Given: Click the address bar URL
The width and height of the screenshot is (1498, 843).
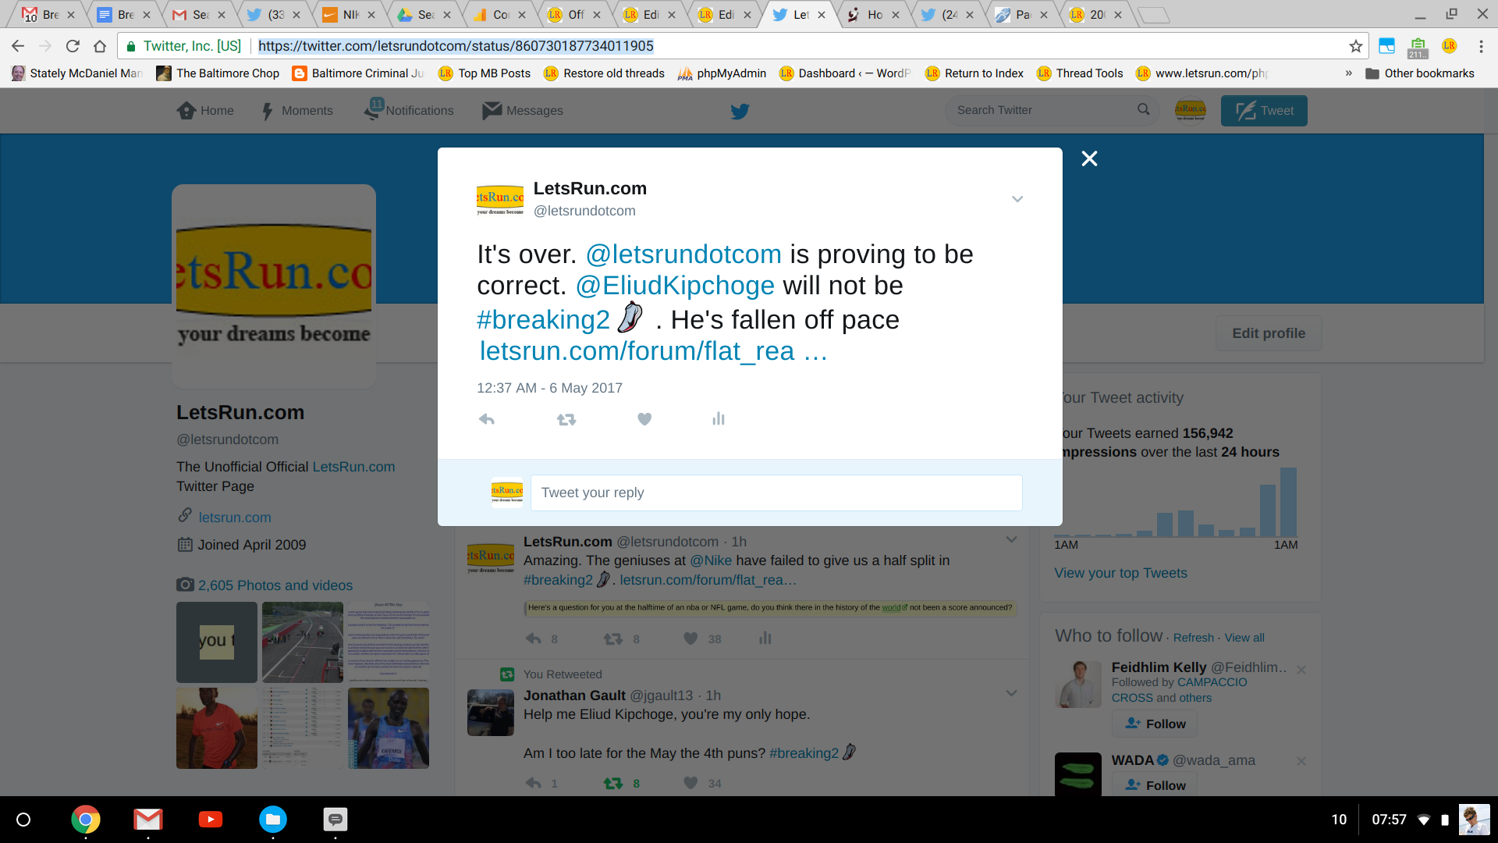Looking at the screenshot, I should tap(456, 46).
